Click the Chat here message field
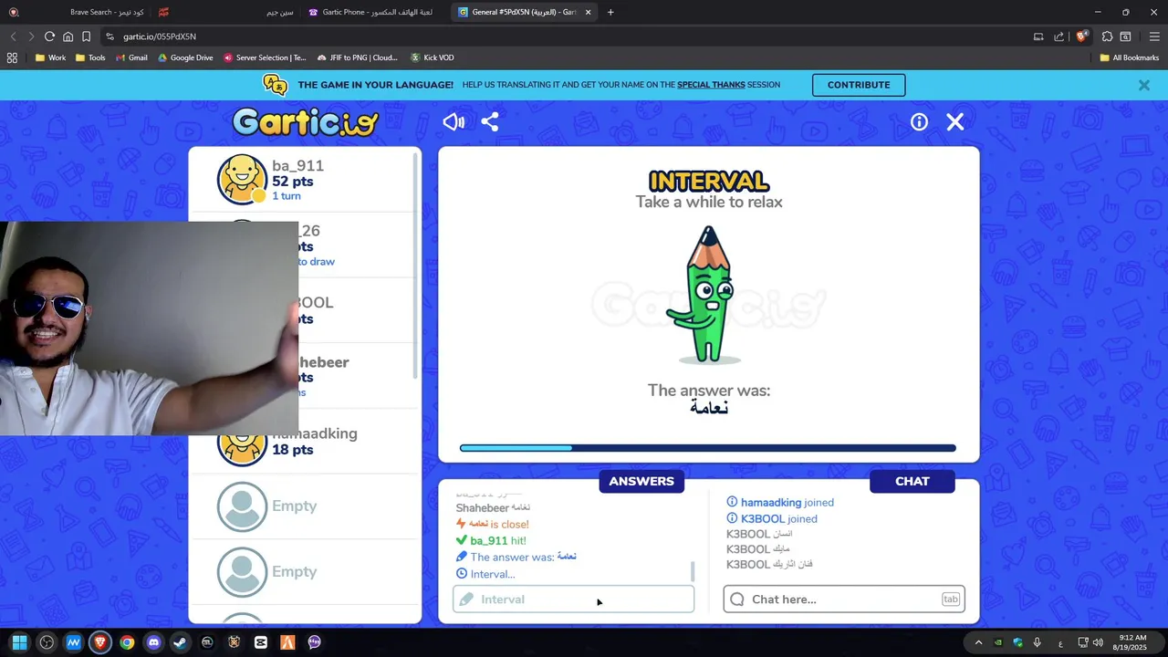The image size is (1168, 657). click(x=844, y=600)
